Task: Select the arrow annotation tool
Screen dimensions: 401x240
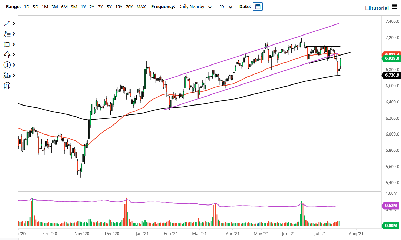Action: tap(7, 54)
